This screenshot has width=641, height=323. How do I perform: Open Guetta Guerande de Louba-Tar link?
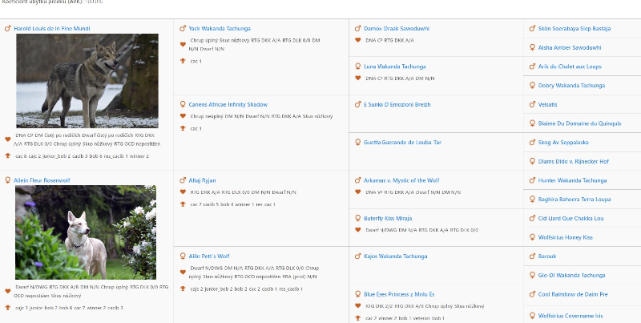click(403, 143)
